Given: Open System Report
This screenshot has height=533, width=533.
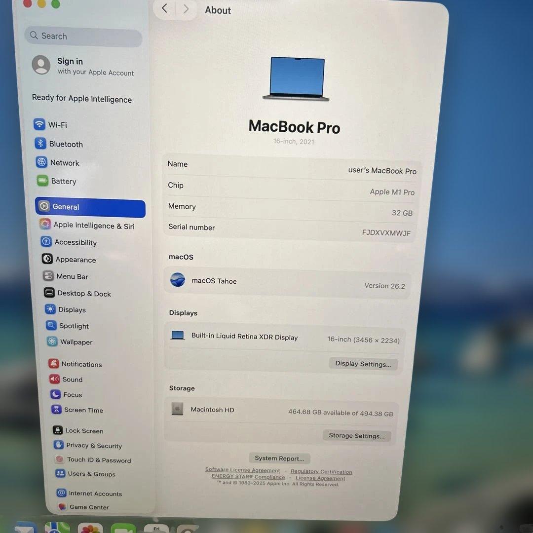Looking at the screenshot, I should click(x=279, y=458).
